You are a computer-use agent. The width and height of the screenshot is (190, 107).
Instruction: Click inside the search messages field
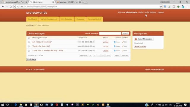pos(110,33)
